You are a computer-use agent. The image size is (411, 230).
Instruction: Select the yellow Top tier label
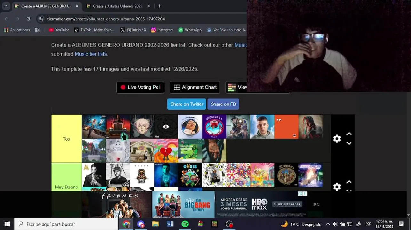click(x=67, y=139)
